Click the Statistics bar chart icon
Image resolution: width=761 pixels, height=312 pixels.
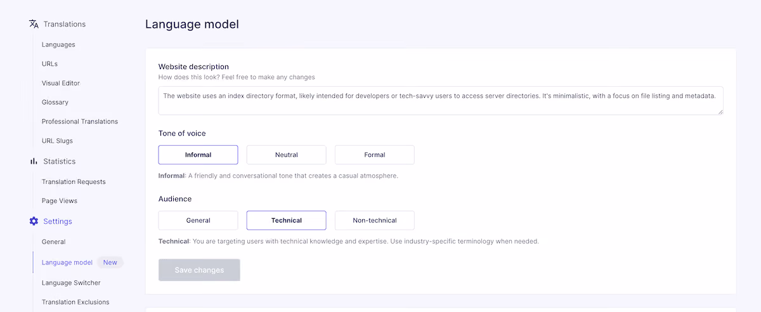[x=34, y=161]
